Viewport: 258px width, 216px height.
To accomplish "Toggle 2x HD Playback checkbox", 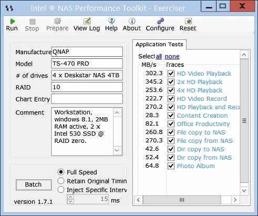I will [x=171, y=82].
